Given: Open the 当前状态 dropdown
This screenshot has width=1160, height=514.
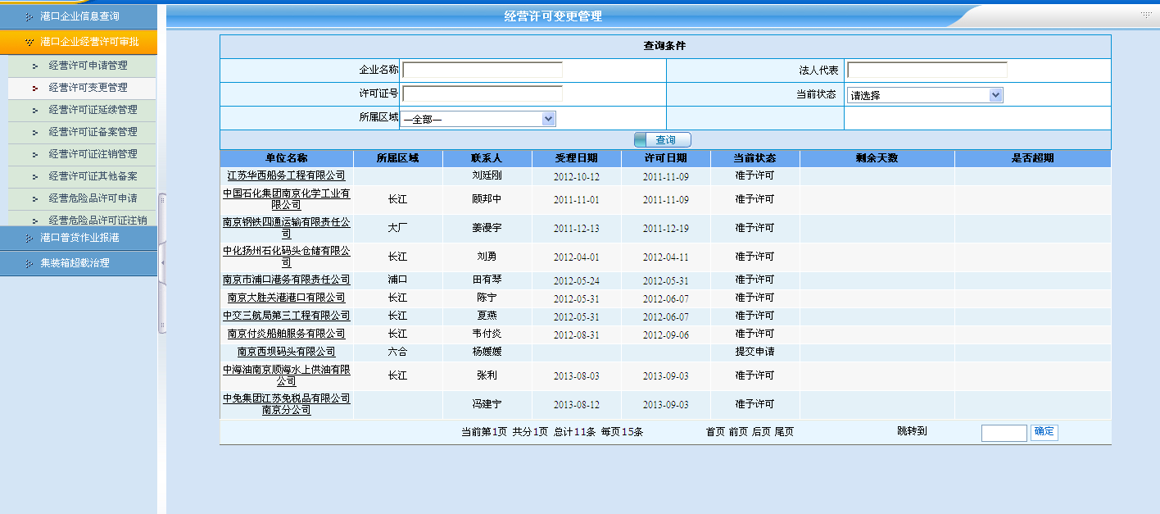Looking at the screenshot, I should coord(995,95).
